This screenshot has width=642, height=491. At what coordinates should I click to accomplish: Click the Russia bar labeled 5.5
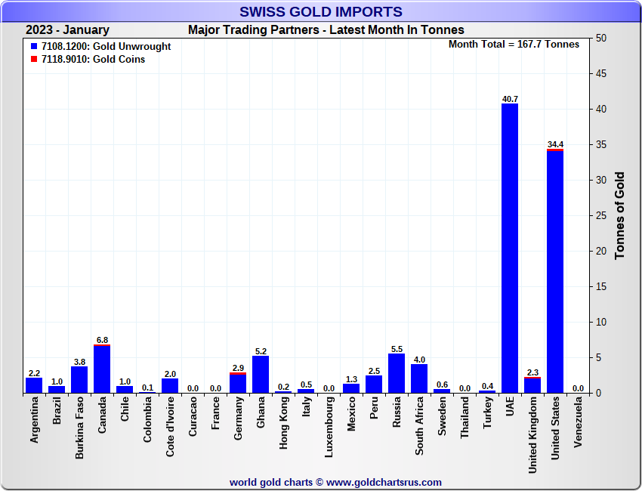coord(397,373)
